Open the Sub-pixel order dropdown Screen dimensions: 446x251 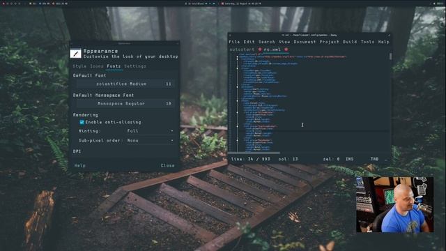pyautogui.click(x=150, y=141)
